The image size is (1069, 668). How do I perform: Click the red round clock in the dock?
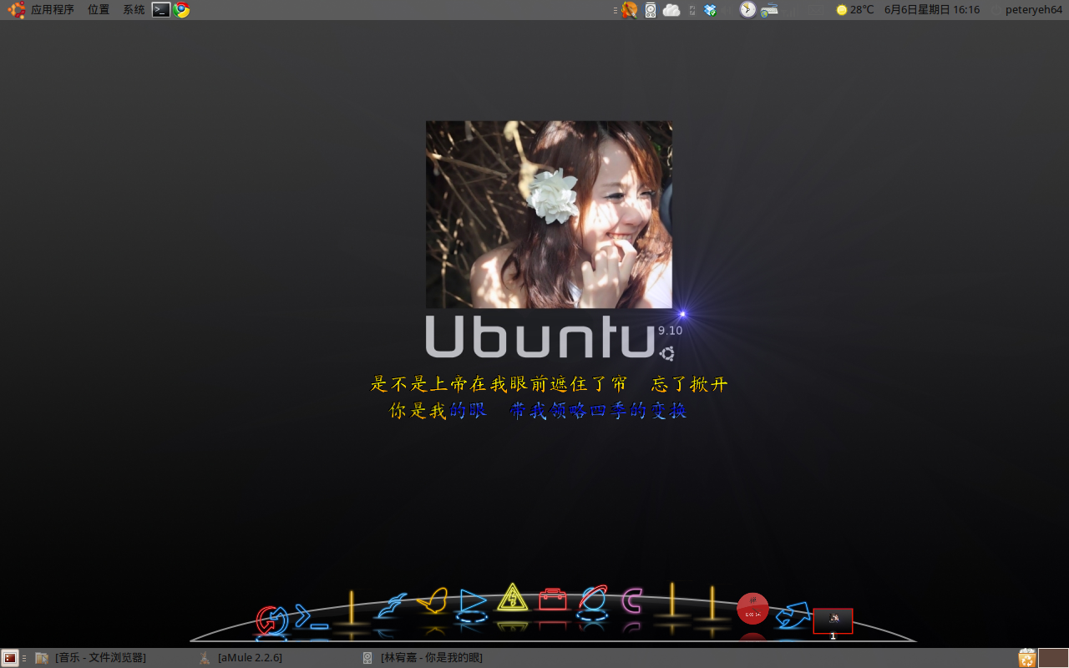pyautogui.click(x=752, y=609)
